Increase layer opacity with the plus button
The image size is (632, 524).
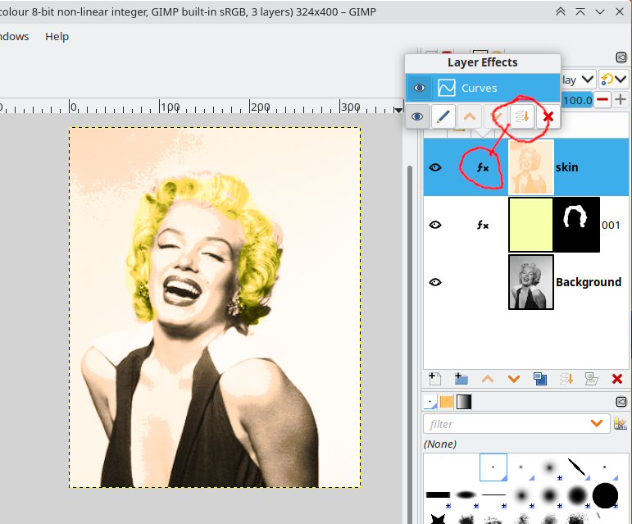[622, 99]
